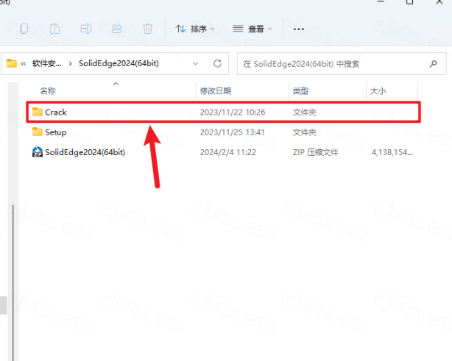Select the Crack folder
The image size is (452, 361).
[x=56, y=112]
